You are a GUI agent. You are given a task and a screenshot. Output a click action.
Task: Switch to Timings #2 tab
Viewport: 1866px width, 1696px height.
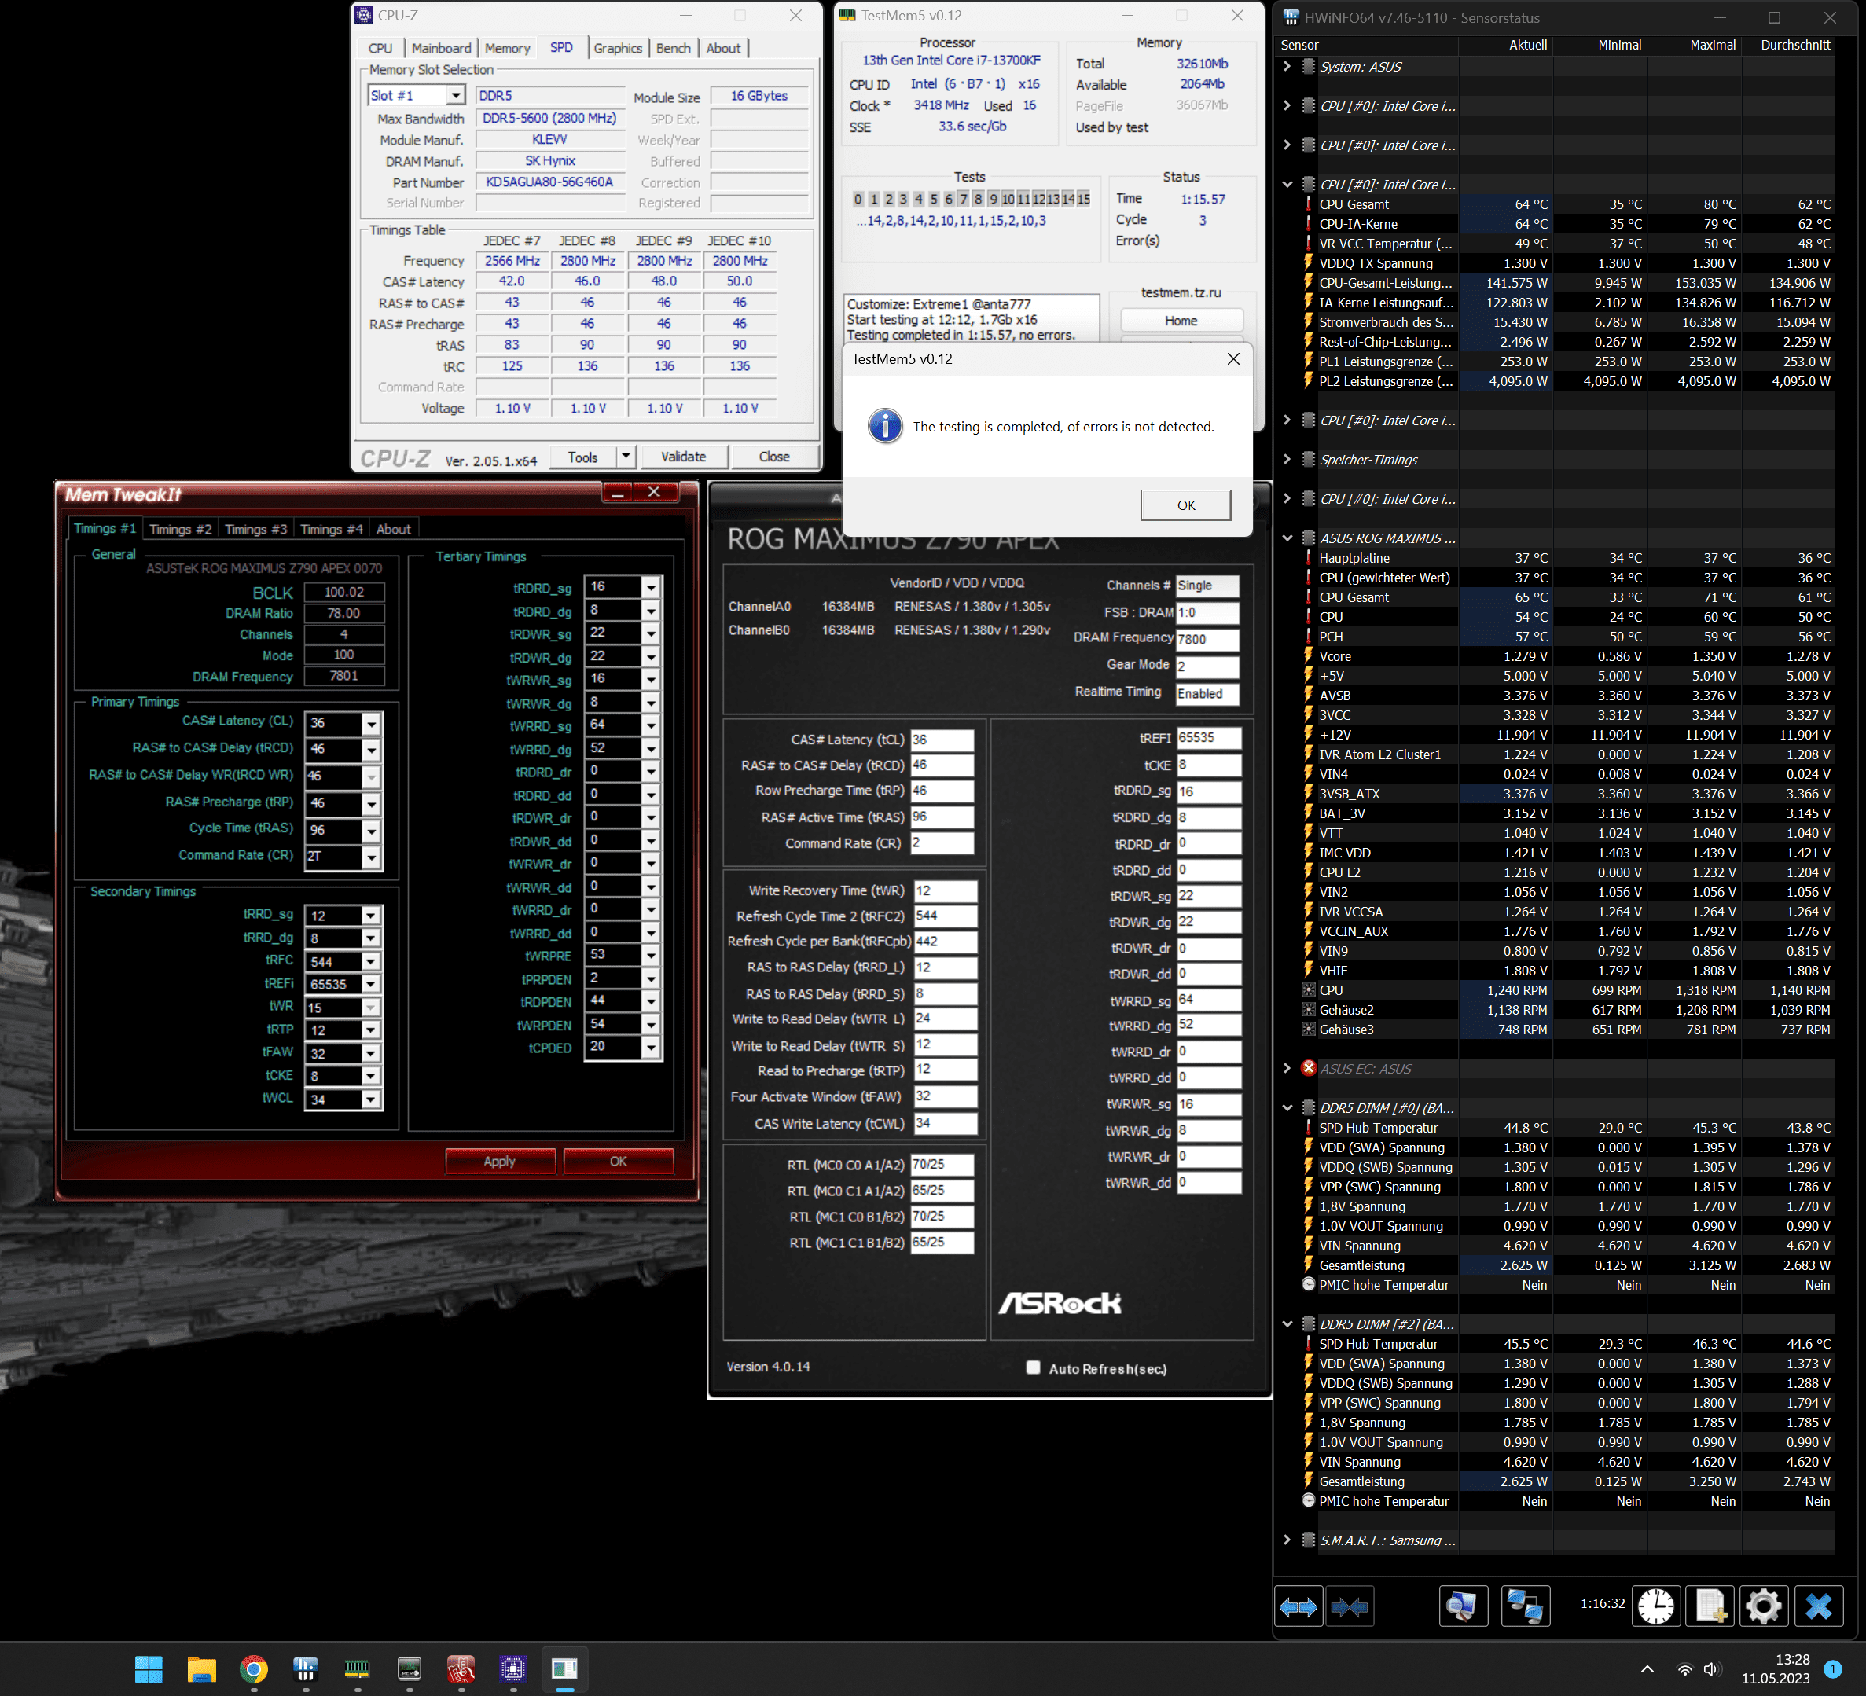[181, 529]
